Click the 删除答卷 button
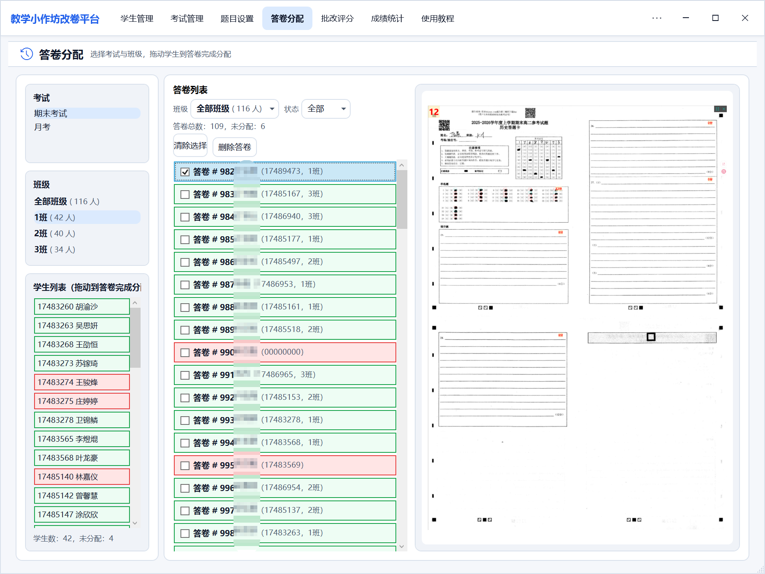This screenshot has height=574, width=765. [x=234, y=147]
